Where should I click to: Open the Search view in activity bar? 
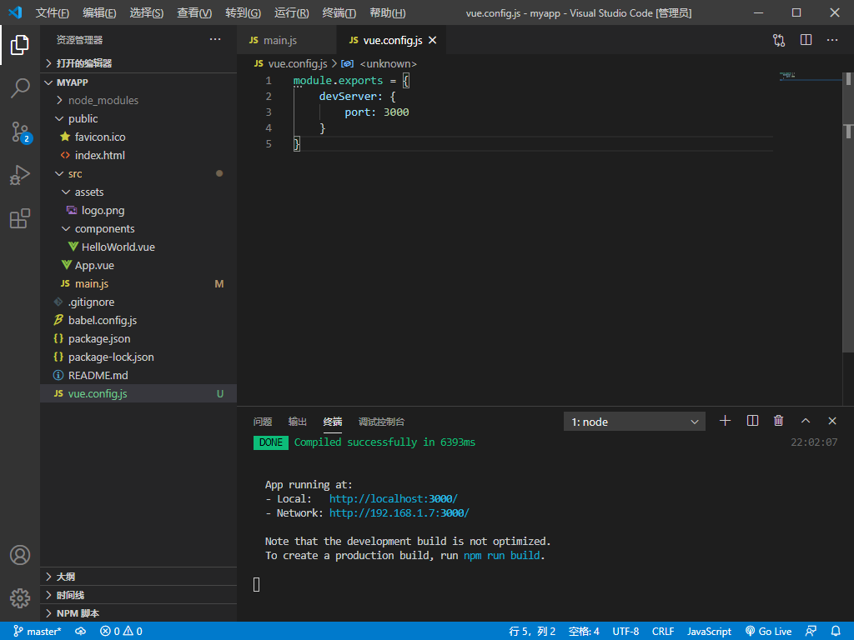(20, 88)
